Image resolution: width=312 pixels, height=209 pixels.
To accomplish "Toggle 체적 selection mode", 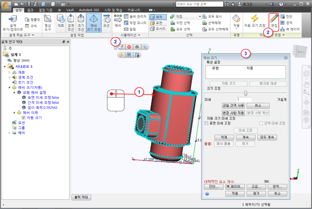I will [158, 17].
